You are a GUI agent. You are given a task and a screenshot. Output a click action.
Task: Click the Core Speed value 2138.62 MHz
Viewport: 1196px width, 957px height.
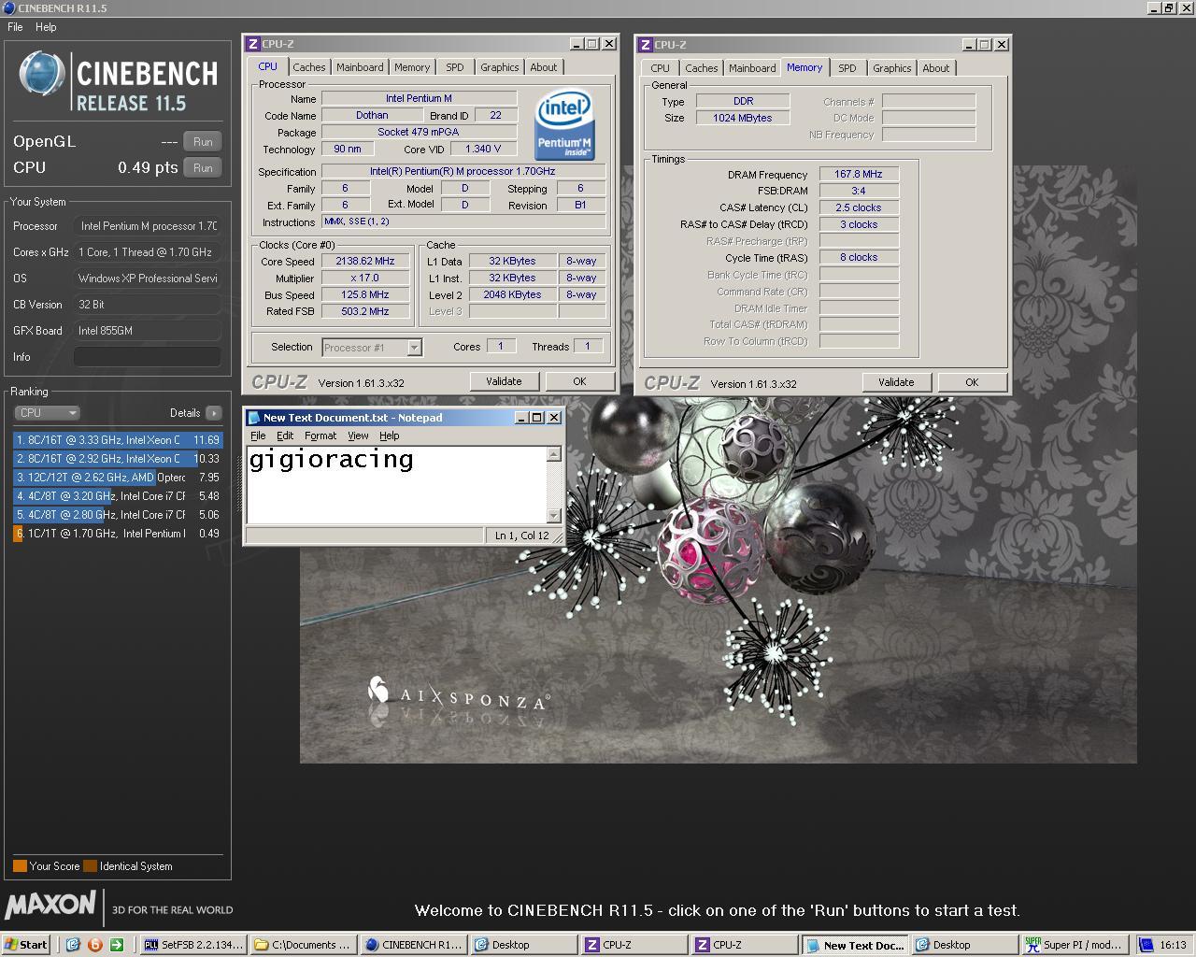(x=365, y=262)
